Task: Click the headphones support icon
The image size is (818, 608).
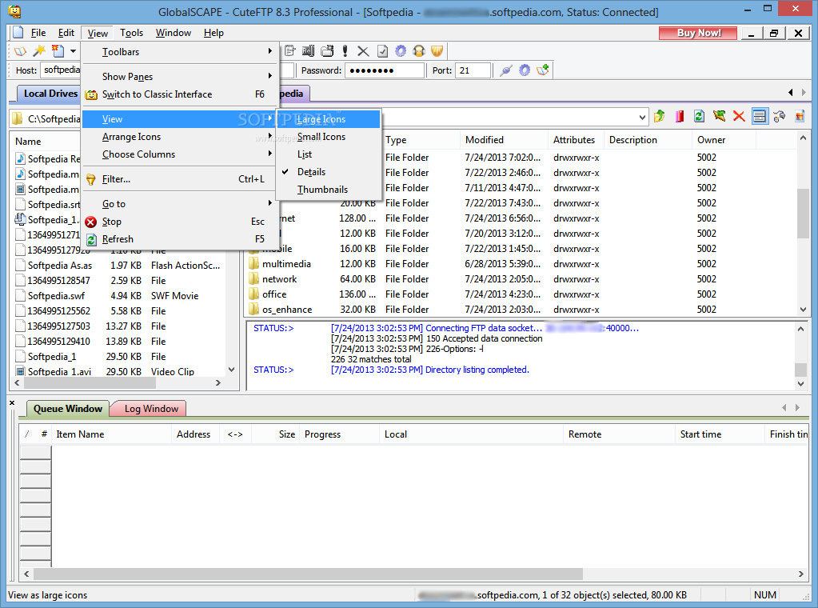Action: (x=419, y=51)
